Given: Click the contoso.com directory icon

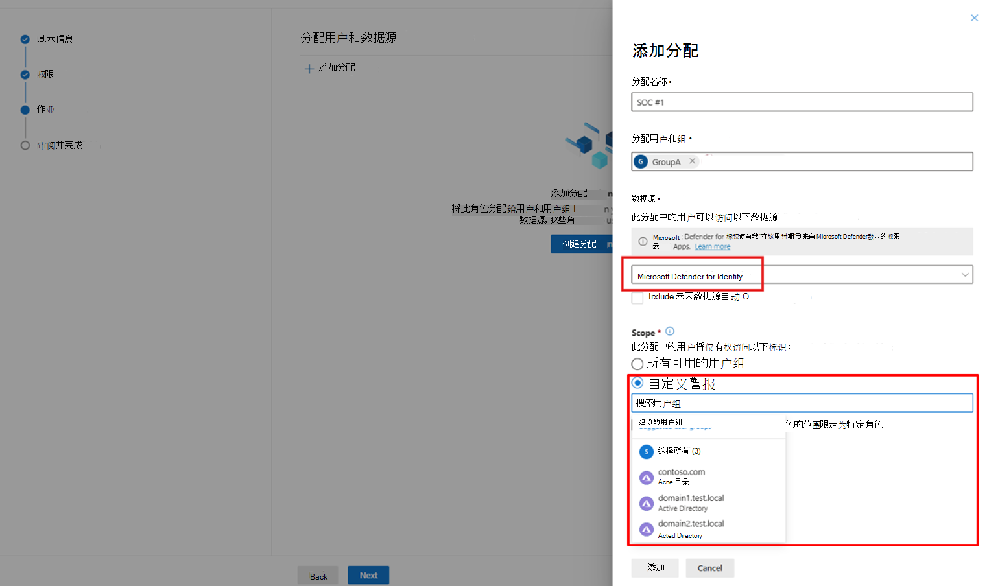Looking at the screenshot, I should coord(647,478).
